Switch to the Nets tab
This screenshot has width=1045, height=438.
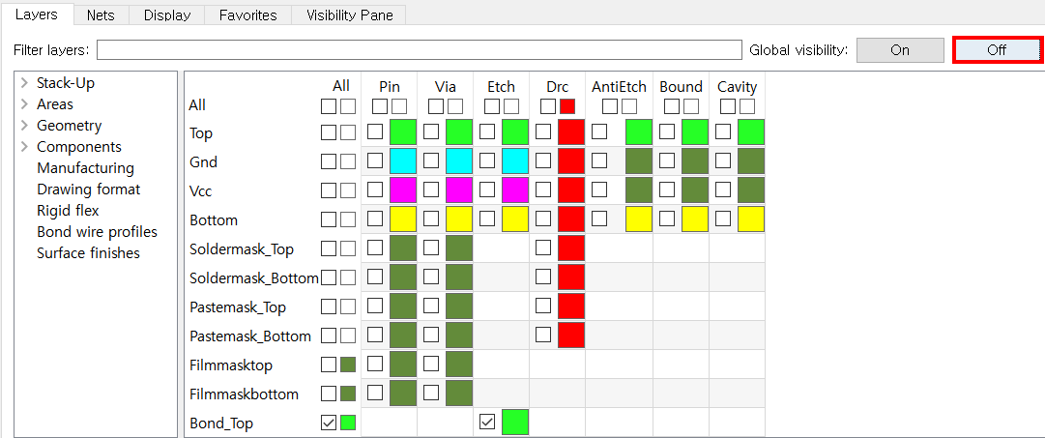click(x=101, y=15)
